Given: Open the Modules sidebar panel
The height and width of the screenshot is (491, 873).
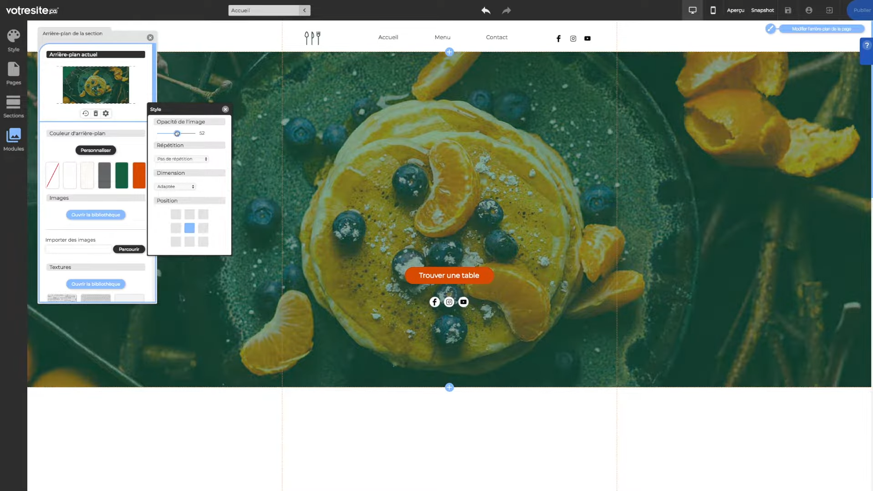Looking at the screenshot, I should (x=13, y=140).
